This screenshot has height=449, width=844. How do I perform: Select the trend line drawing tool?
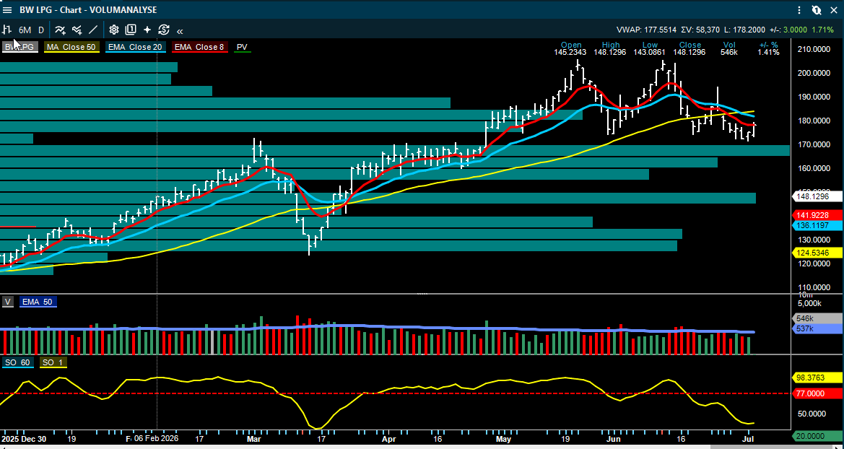(x=93, y=30)
